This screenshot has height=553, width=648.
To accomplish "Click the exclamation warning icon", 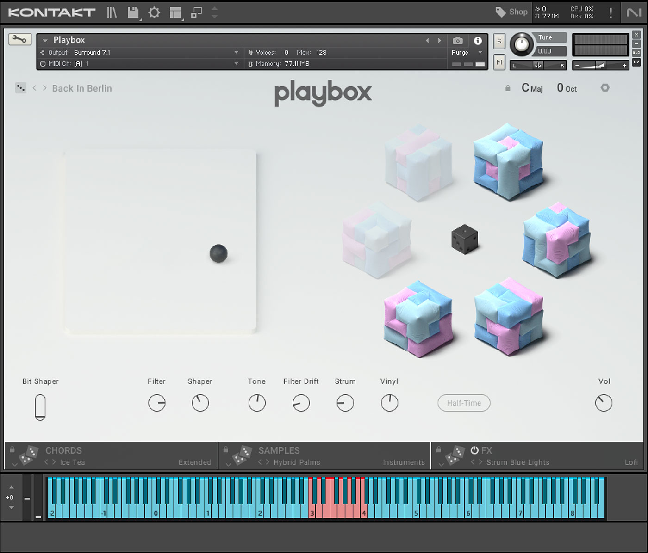I will 611,12.
